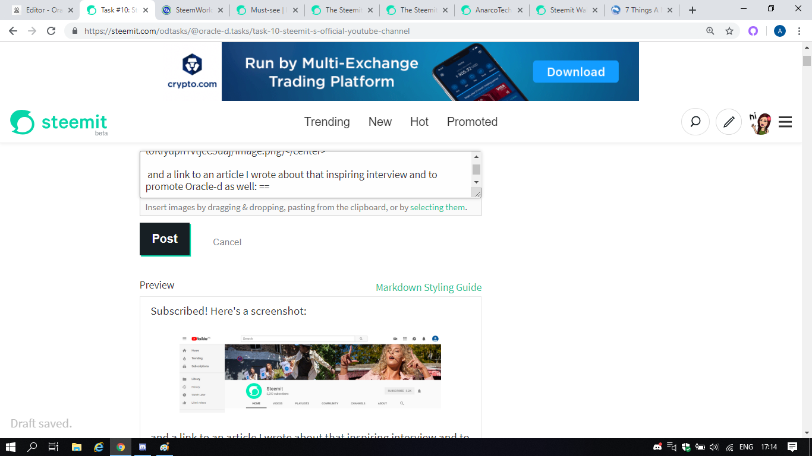The height and width of the screenshot is (456, 812).
Task: Switch to the Must-see tab
Action: [266, 10]
